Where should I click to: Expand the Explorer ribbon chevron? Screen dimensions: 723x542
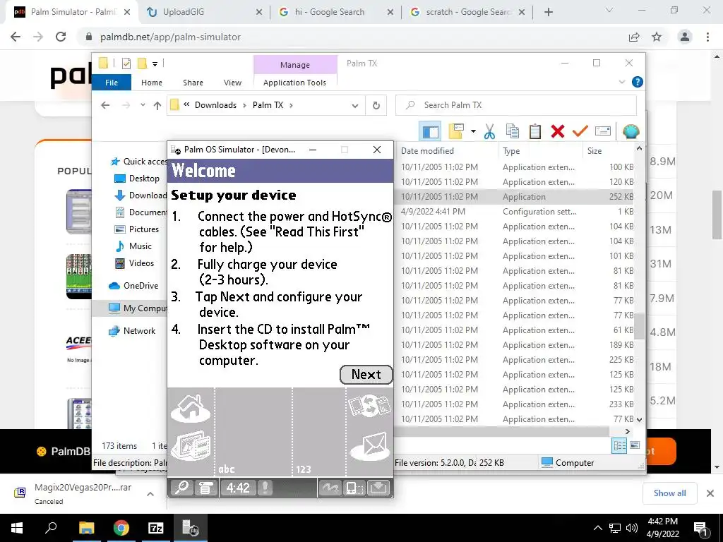coord(621,82)
